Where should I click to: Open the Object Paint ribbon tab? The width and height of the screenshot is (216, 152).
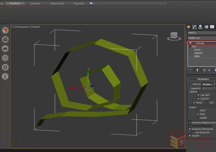(x=57, y=4)
